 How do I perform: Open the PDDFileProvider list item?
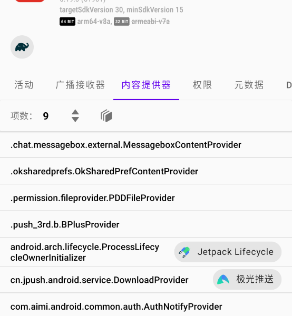coord(146,197)
